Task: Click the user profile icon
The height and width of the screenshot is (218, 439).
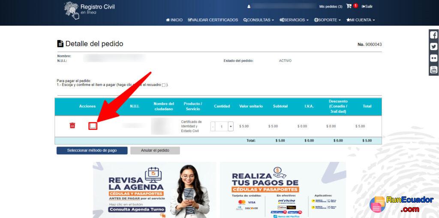Action: click(x=249, y=6)
